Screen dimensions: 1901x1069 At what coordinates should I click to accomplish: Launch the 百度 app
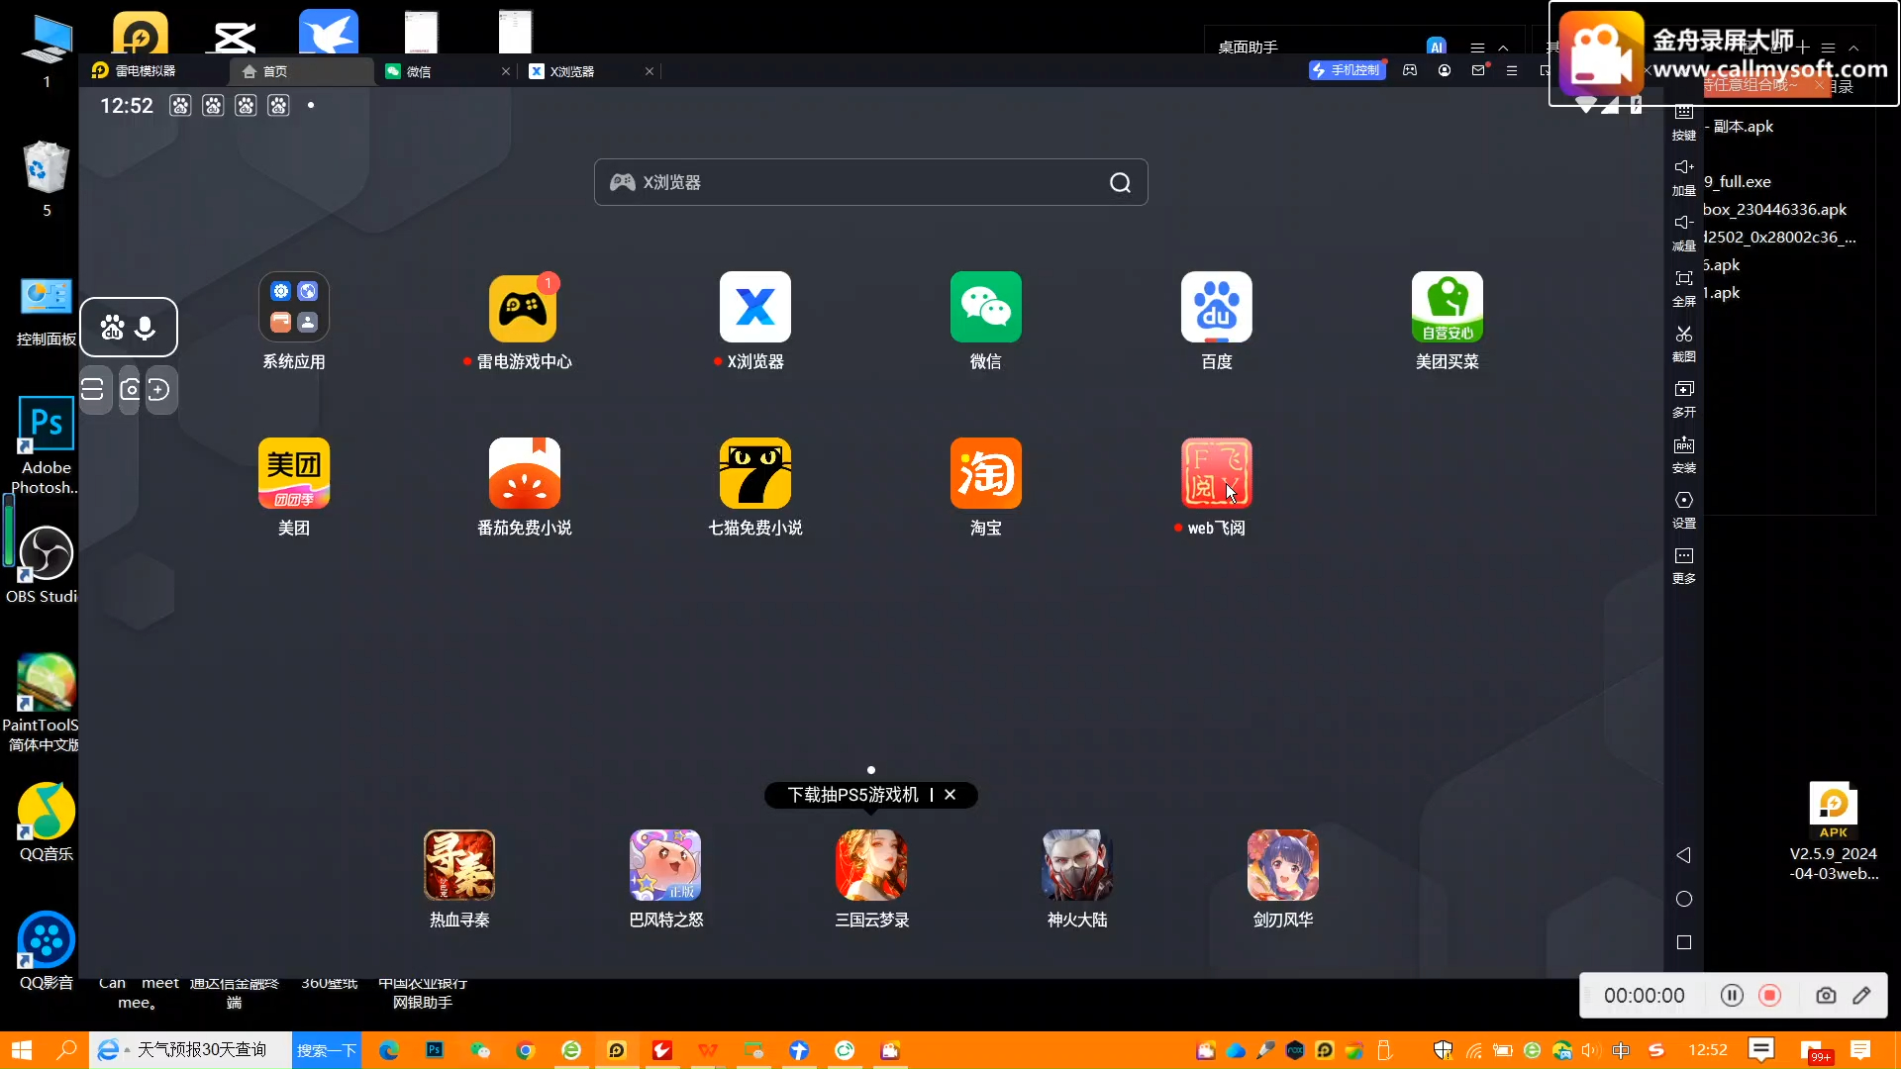tap(1216, 307)
